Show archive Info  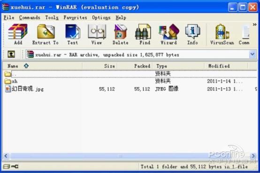(192, 34)
